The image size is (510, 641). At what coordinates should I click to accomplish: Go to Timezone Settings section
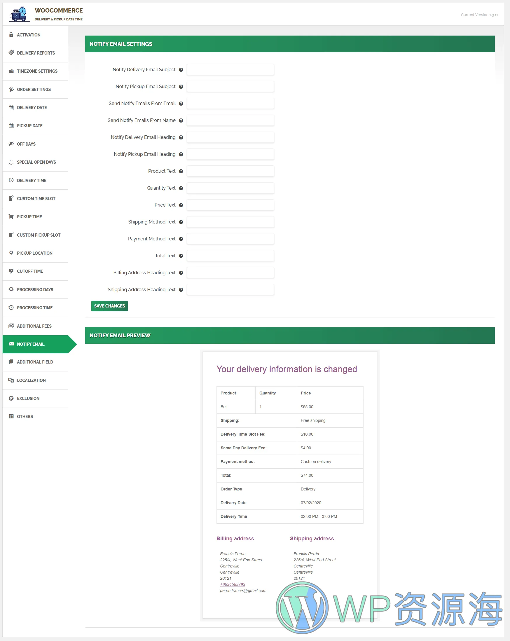click(37, 71)
